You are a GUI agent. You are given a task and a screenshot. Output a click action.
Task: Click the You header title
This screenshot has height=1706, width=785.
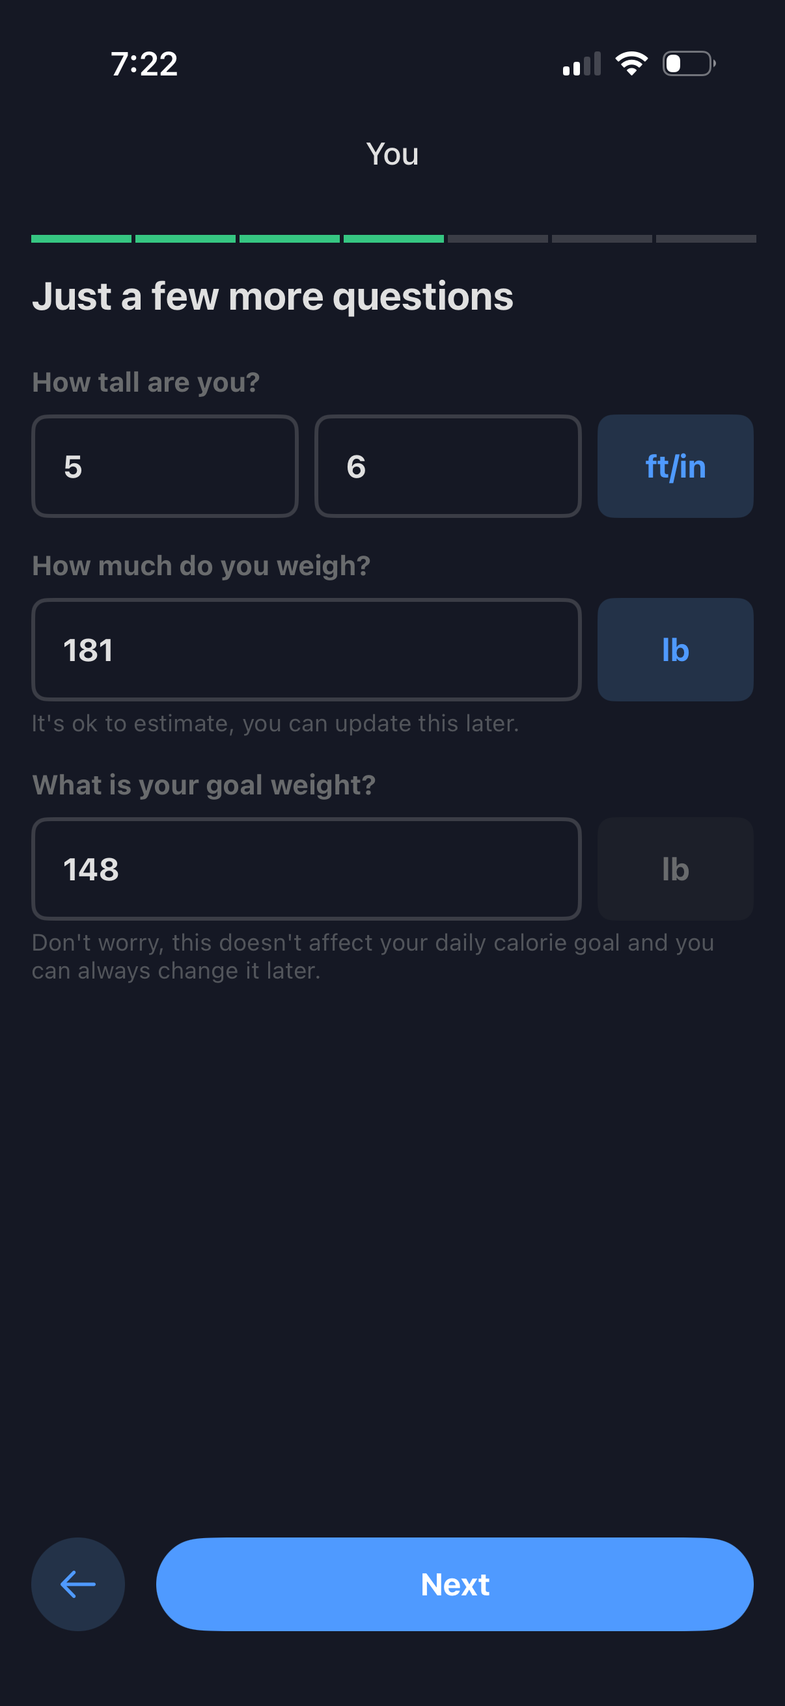pos(393,154)
